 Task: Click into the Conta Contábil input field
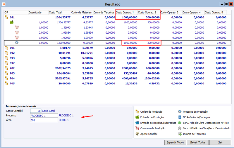pyautogui.click(x=36, y=111)
